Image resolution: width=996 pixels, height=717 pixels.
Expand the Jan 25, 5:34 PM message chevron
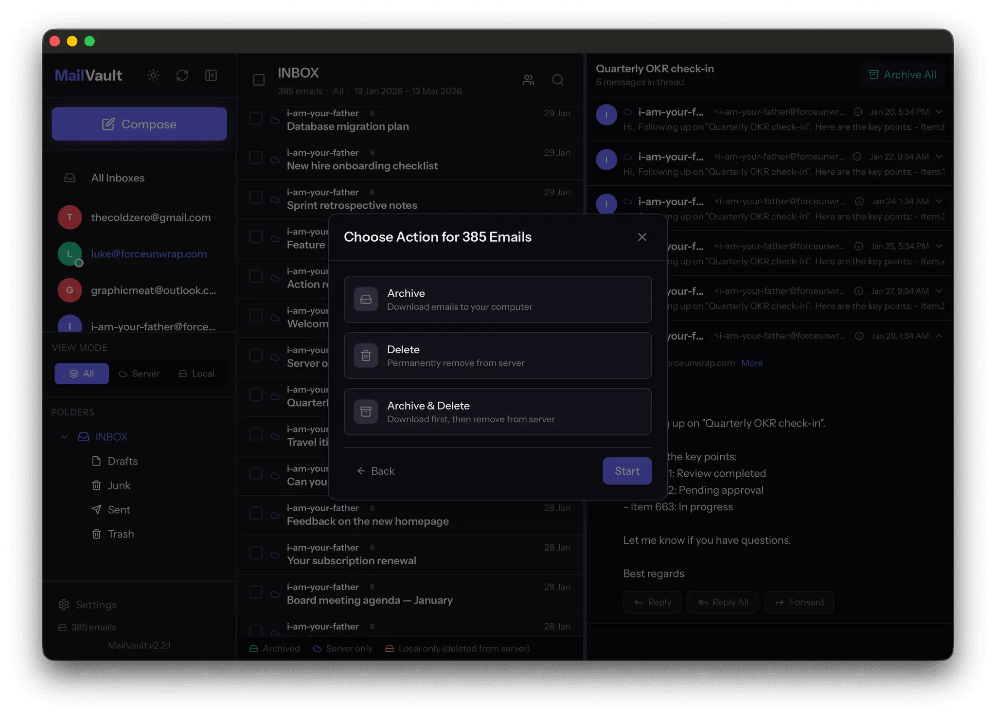click(x=939, y=246)
